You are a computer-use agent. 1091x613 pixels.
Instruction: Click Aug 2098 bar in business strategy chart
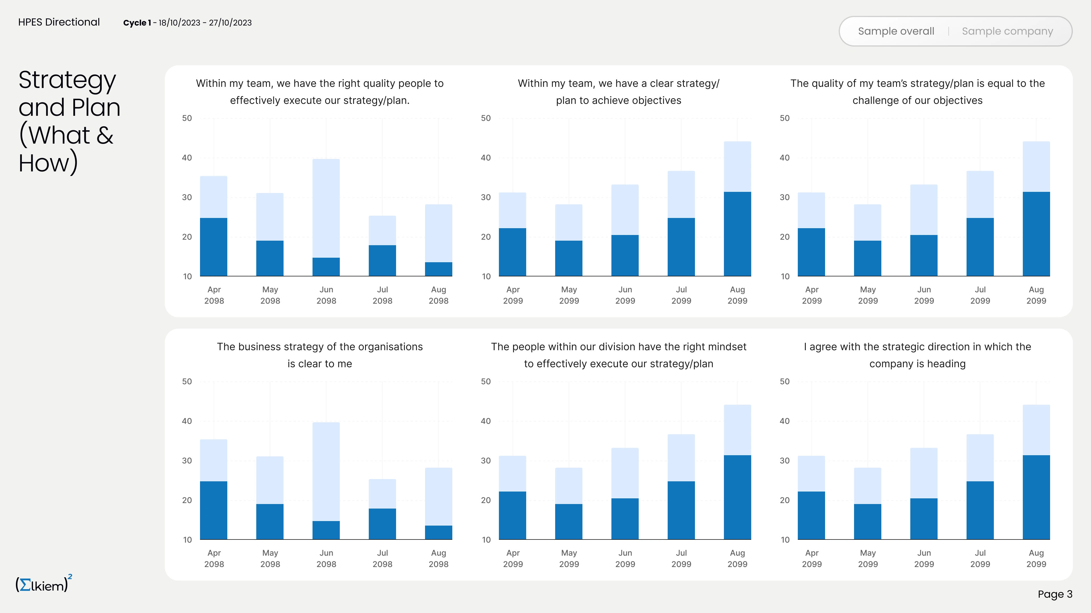click(x=438, y=503)
